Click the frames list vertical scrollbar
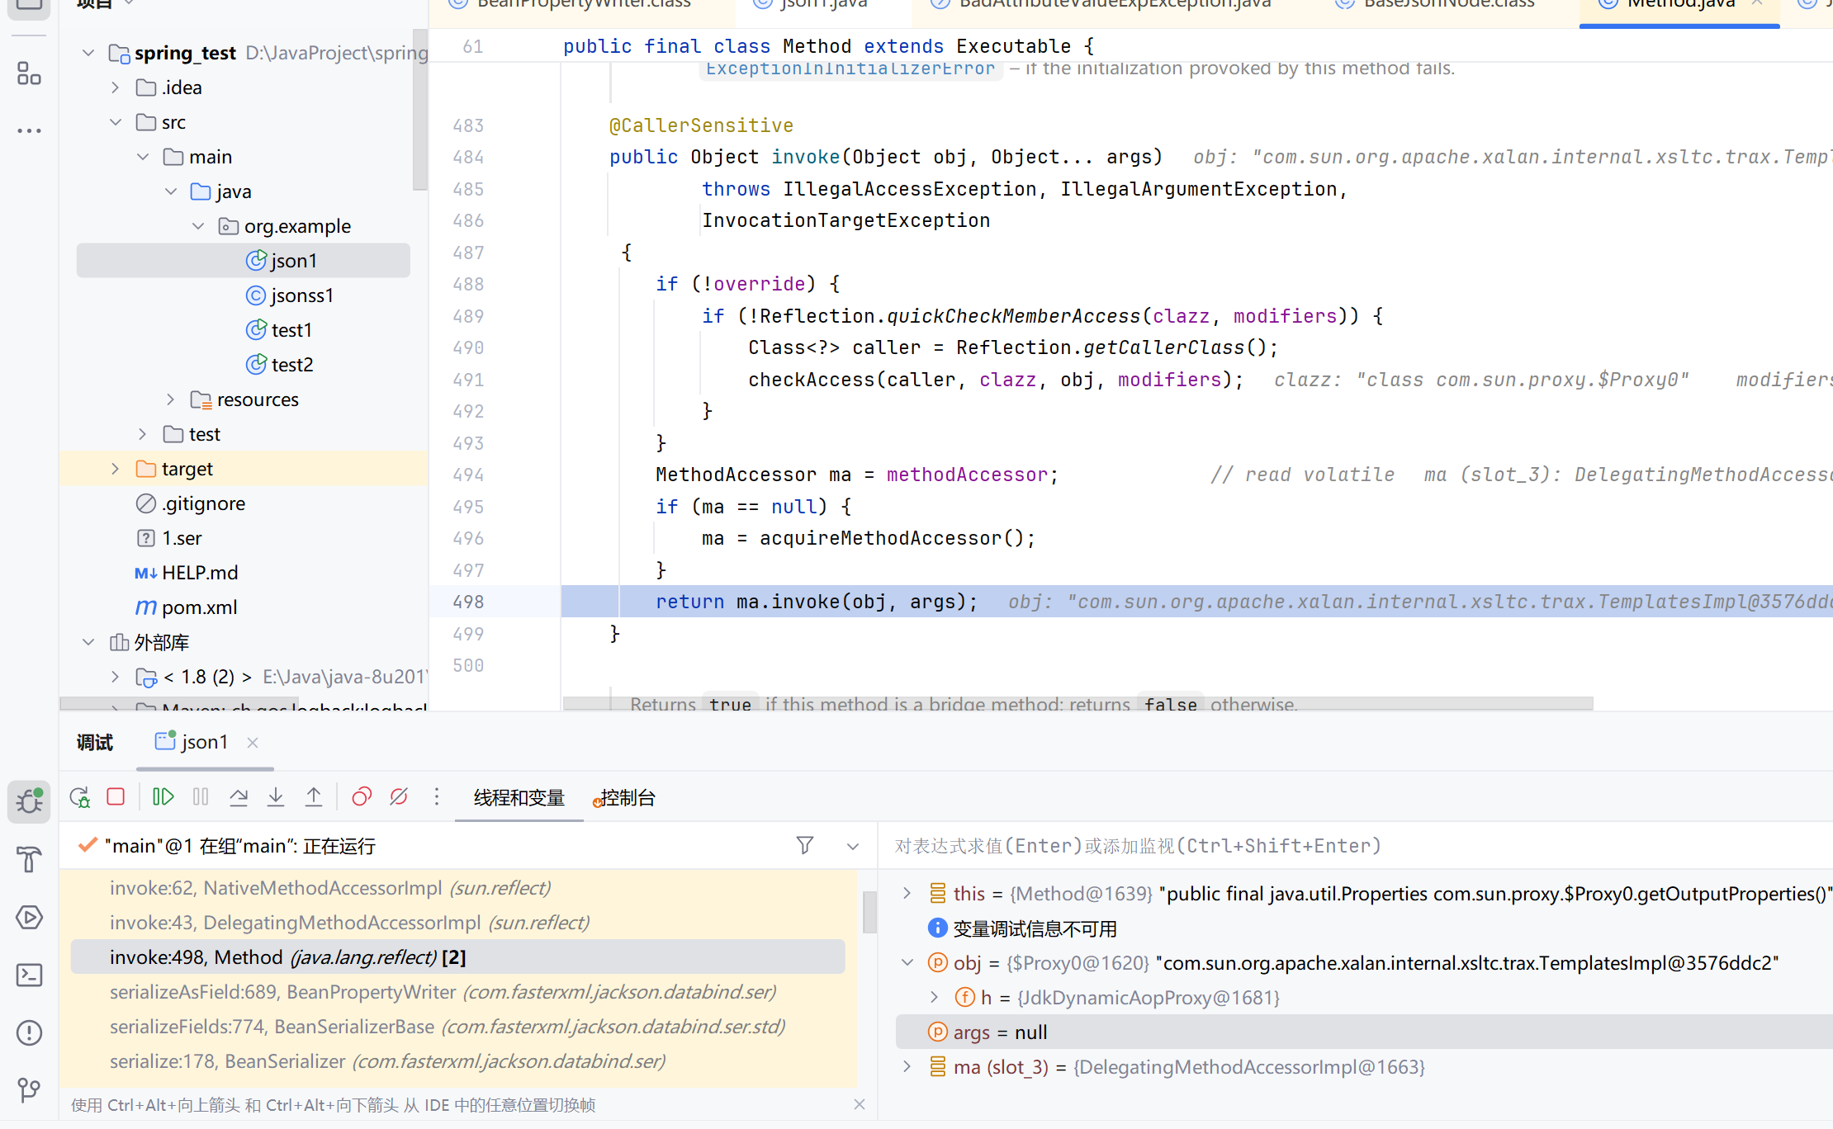The width and height of the screenshot is (1833, 1129). [x=869, y=911]
